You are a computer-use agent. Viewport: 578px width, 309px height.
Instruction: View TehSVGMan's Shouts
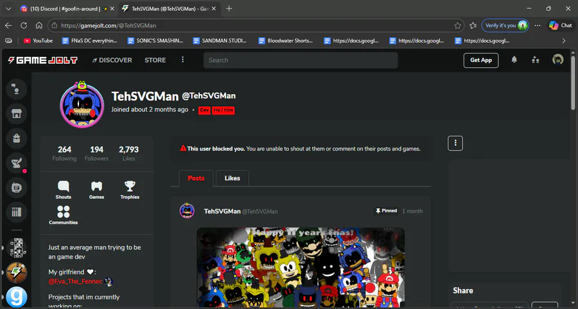point(63,190)
